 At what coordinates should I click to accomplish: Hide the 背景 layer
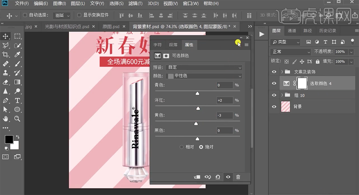274,107
